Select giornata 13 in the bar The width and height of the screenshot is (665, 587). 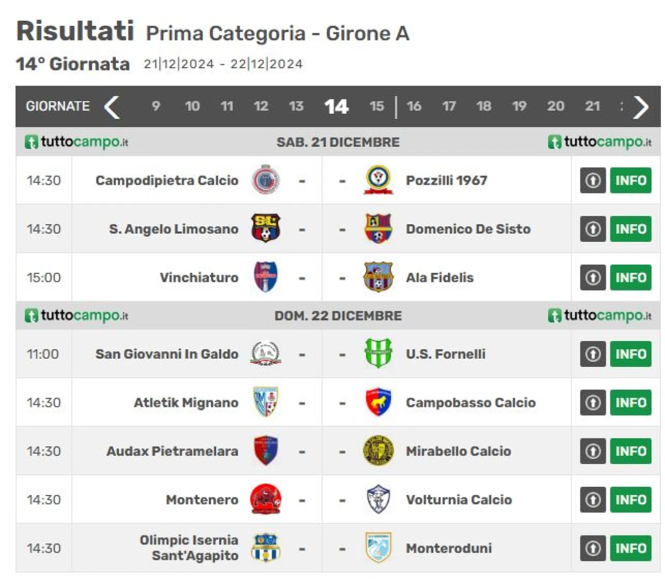(x=296, y=106)
